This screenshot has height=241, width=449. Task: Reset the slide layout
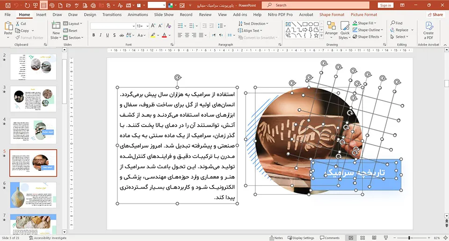[70, 30]
